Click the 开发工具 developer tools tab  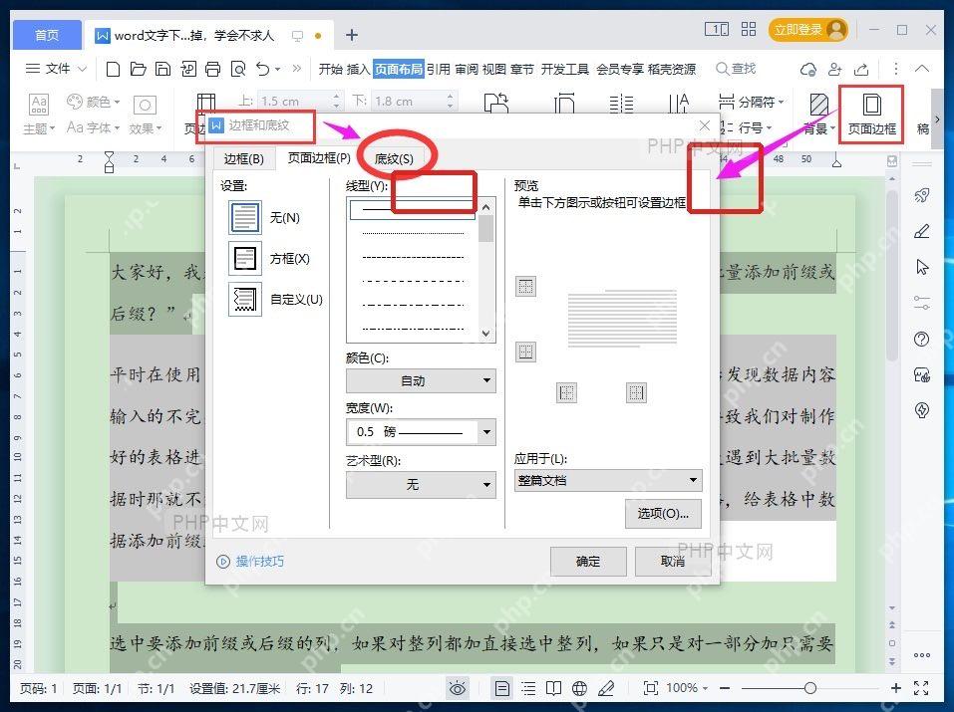point(565,69)
